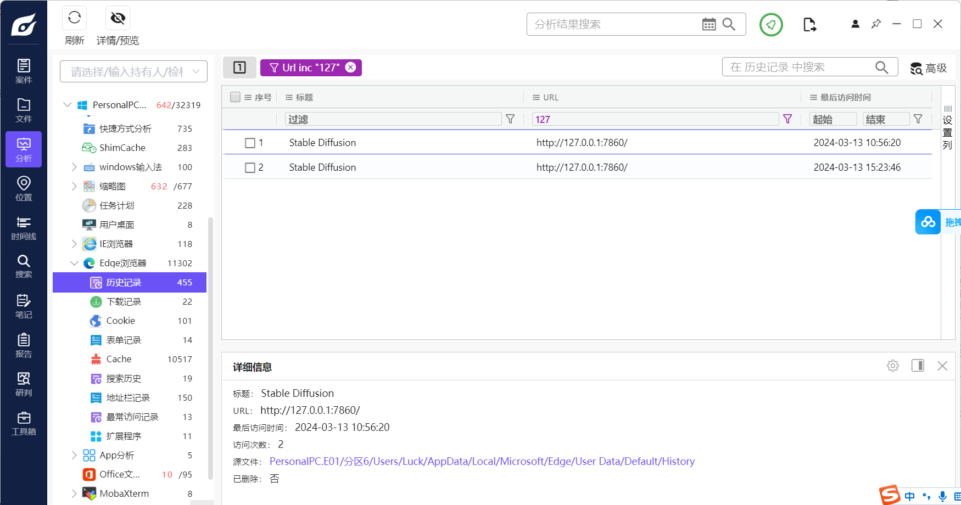
Task: Click the last-visit-time filter funnel
Action: 918,119
